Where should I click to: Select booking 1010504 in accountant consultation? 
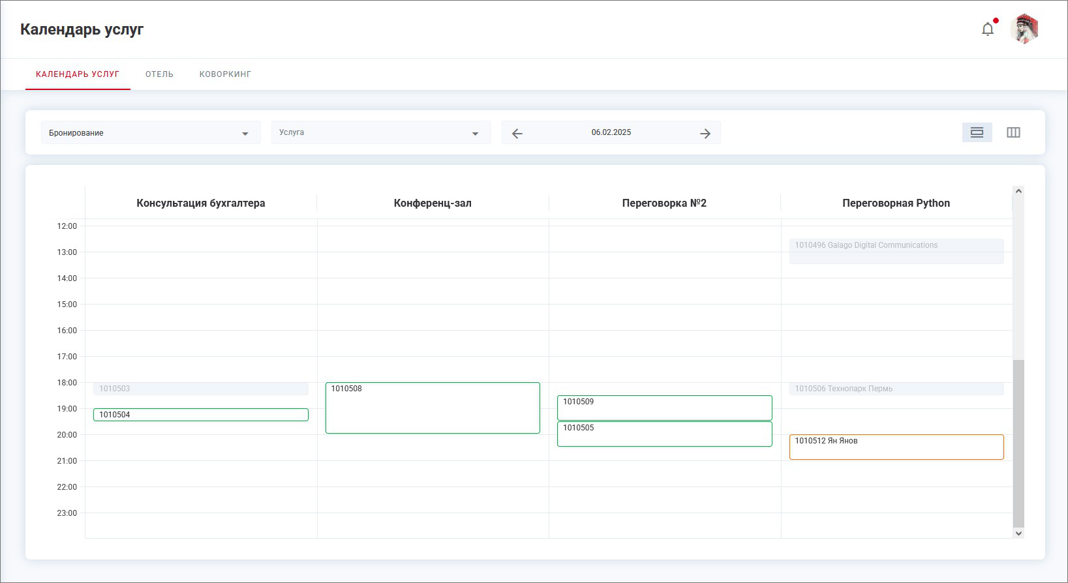coord(200,415)
